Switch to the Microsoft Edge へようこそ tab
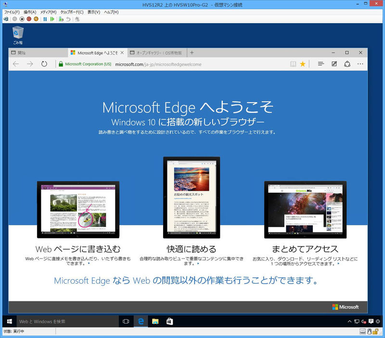This screenshot has width=385, height=338. coord(98,52)
